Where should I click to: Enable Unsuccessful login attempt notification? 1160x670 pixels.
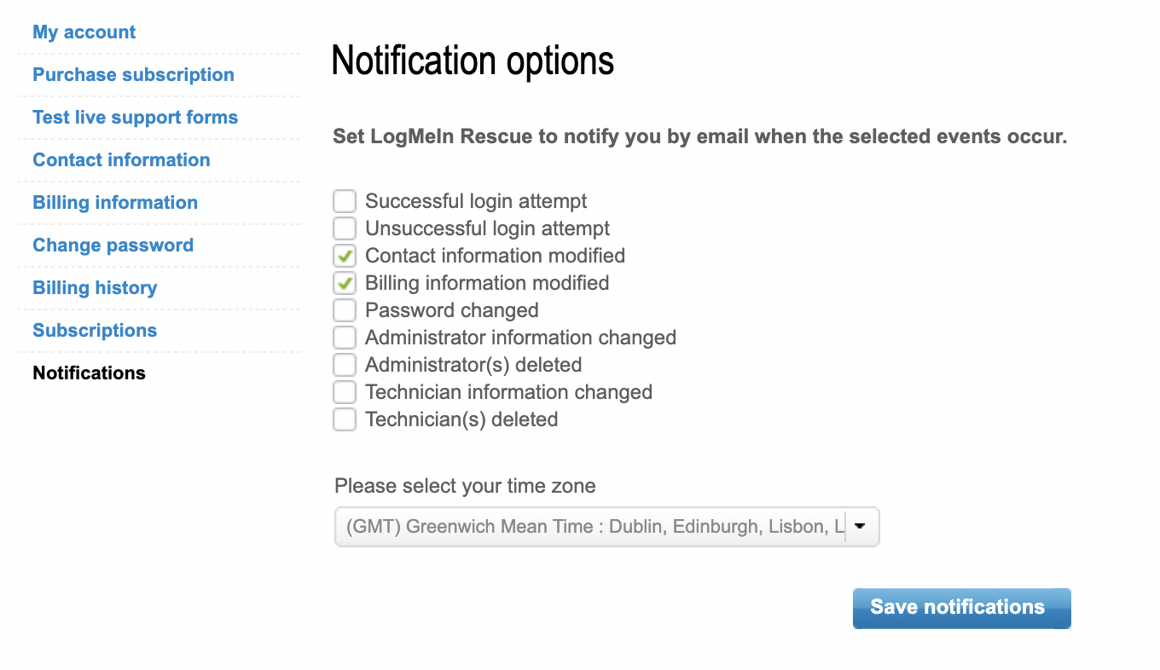pyautogui.click(x=344, y=228)
